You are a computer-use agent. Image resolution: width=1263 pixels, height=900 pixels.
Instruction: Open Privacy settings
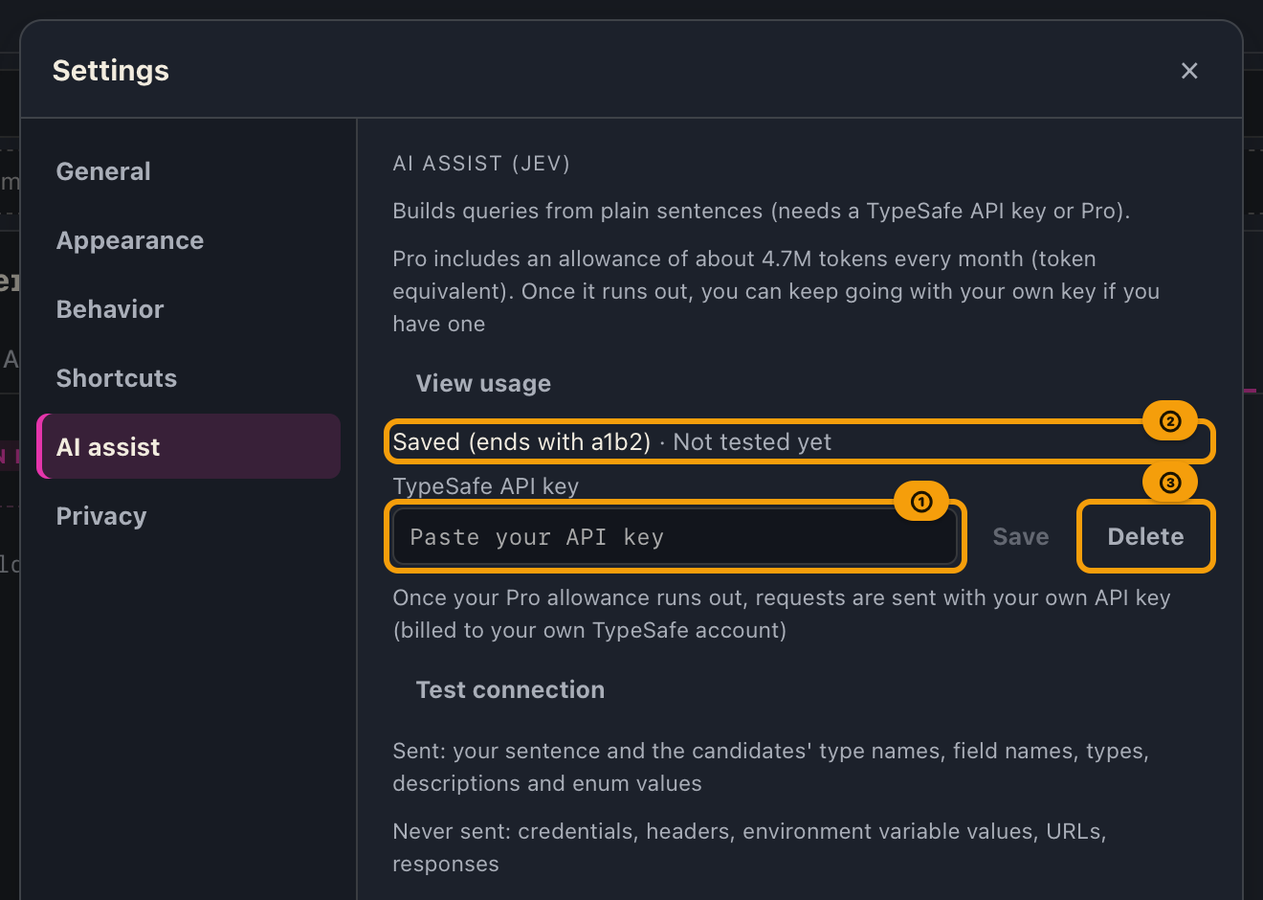[188, 516]
